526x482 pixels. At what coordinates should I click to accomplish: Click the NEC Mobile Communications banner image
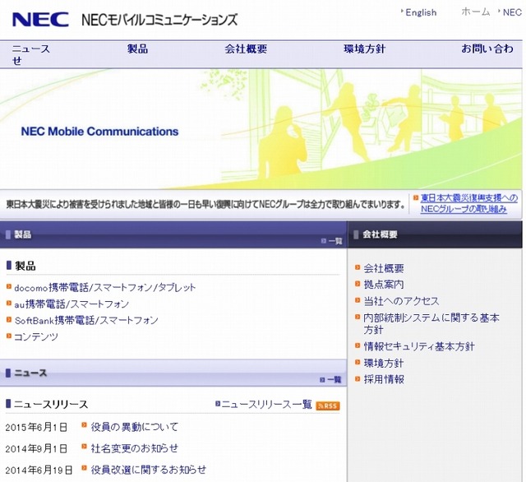click(261, 129)
